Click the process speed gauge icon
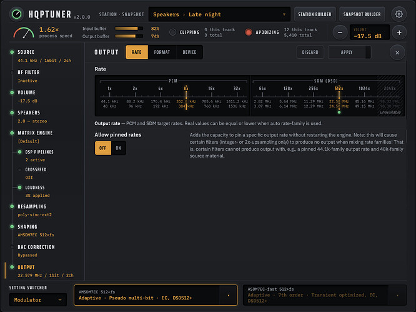Screen dimensions: 416x312 24,33
